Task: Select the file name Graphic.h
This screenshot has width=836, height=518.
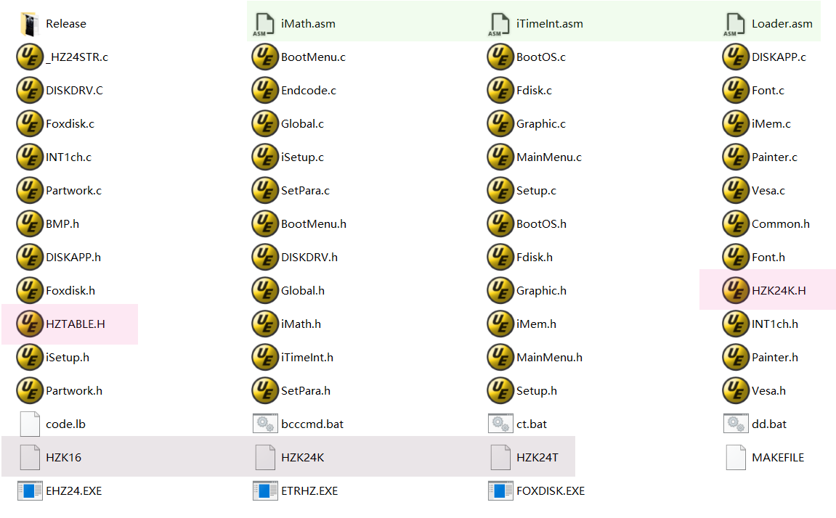Action: click(541, 291)
